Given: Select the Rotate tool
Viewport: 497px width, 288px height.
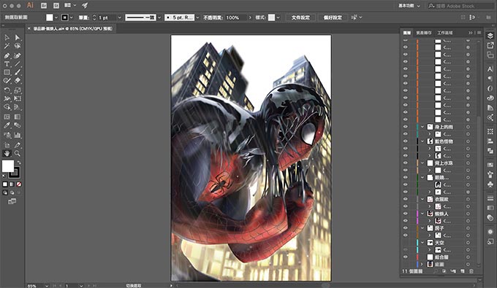Looking at the screenshot, I should point(7,90).
